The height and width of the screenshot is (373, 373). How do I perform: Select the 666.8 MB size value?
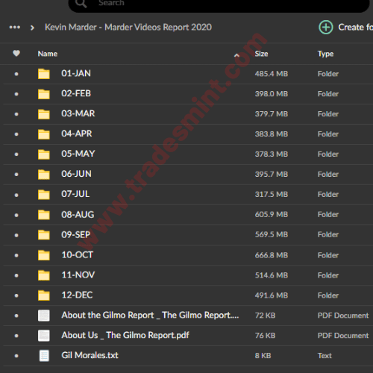(272, 255)
